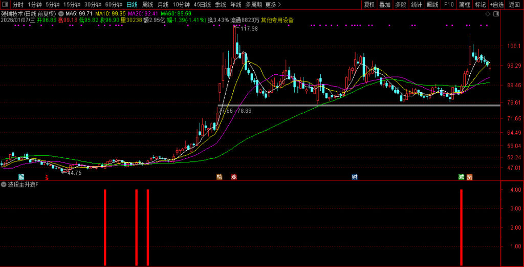Viewport: 524px width, 267px height.
Task: Click the gray 77.66-78.88 support line
Action: [358, 106]
